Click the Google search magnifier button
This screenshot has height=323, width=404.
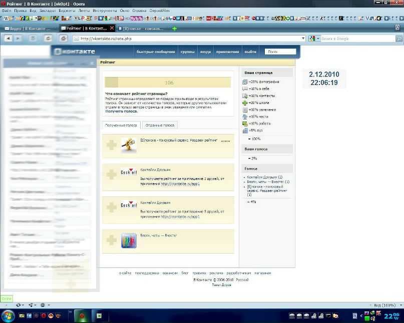pos(399,38)
